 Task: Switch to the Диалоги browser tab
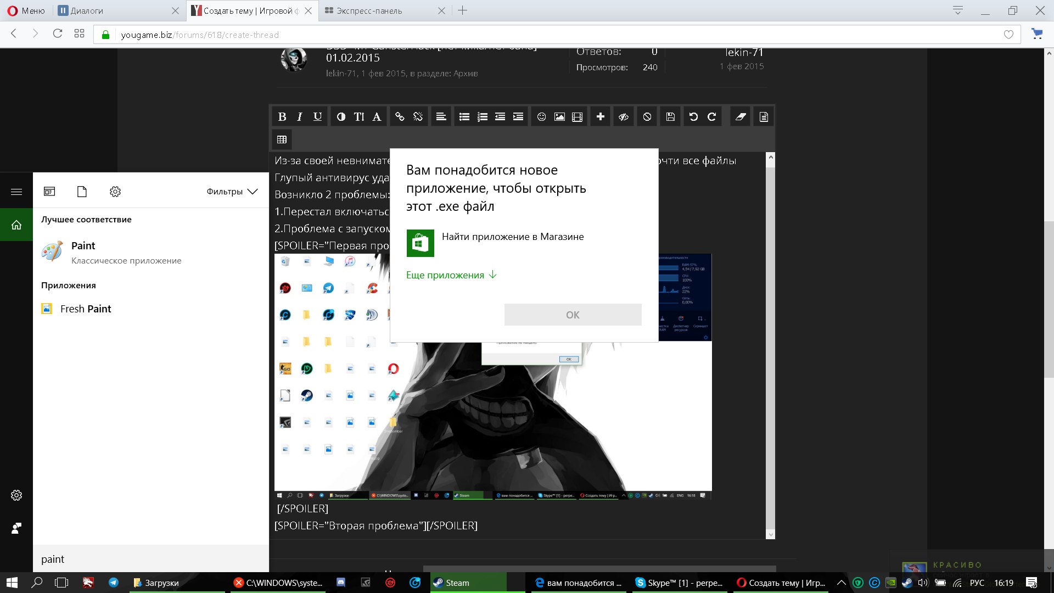[87, 10]
